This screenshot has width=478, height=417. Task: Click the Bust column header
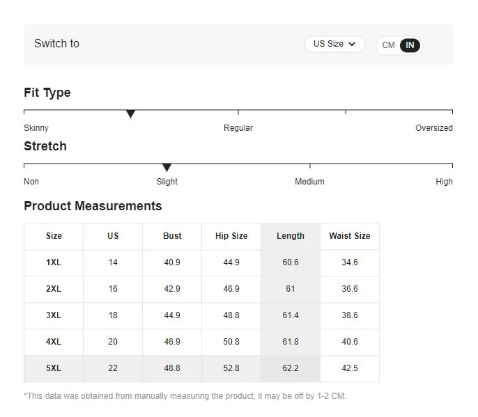point(172,236)
